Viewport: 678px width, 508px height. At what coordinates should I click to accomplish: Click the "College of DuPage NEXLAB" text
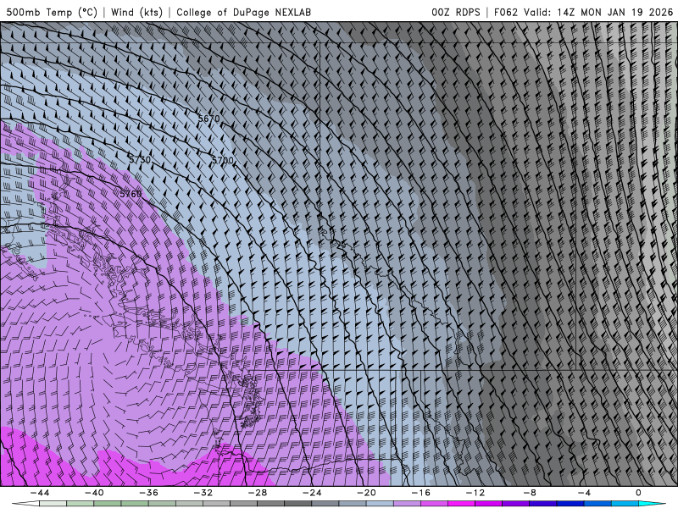[x=243, y=12]
